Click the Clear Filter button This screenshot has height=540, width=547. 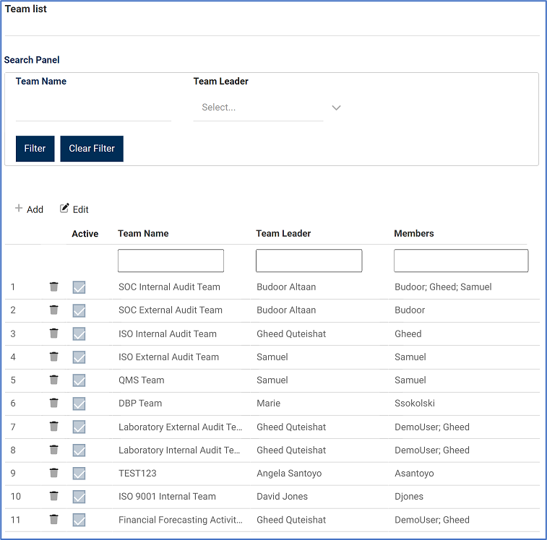[x=92, y=149]
